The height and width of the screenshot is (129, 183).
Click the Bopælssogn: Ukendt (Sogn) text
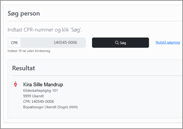46,107
